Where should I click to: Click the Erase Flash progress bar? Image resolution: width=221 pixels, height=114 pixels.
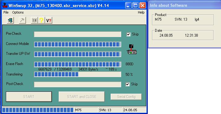[x=78, y=64]
